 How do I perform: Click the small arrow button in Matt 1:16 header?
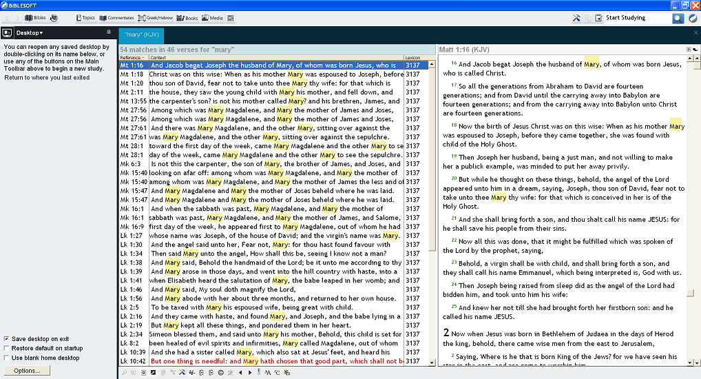(689, 49)
